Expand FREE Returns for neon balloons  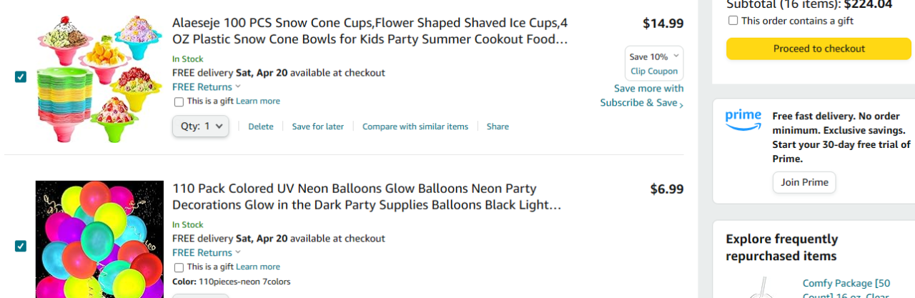[207, 252]
